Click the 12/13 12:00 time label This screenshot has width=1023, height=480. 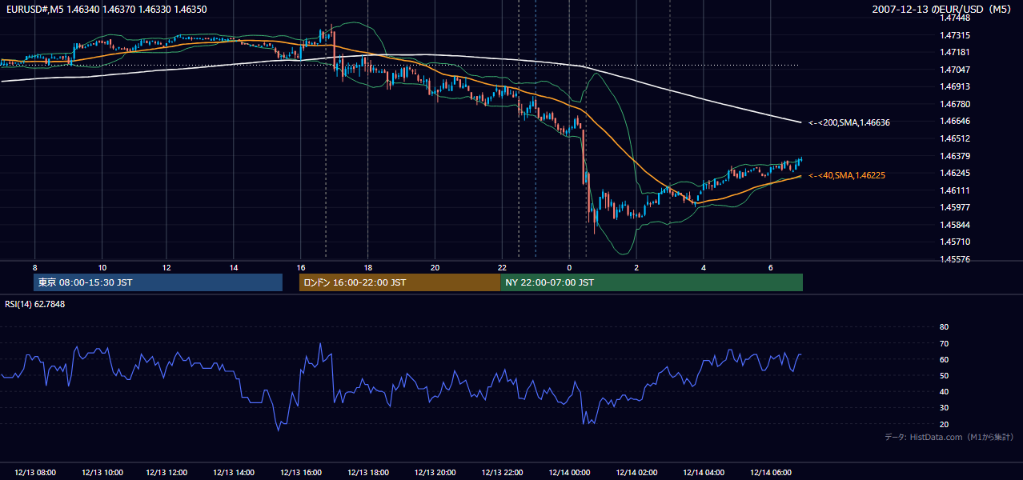[168, 473]
